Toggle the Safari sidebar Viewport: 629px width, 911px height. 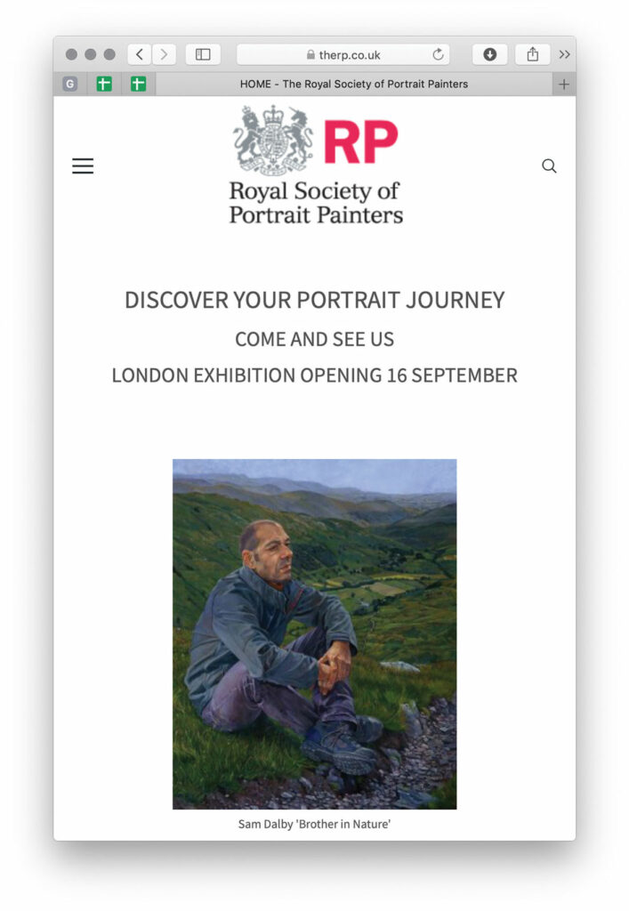click(203, 54)
